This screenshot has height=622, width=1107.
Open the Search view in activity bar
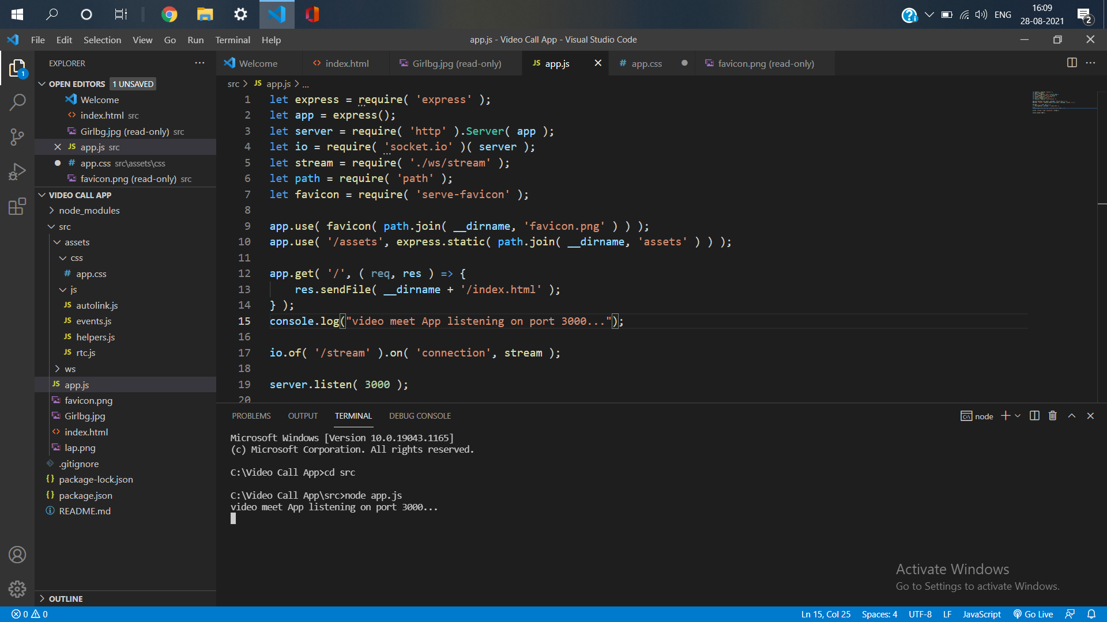(x=17, y=103)
